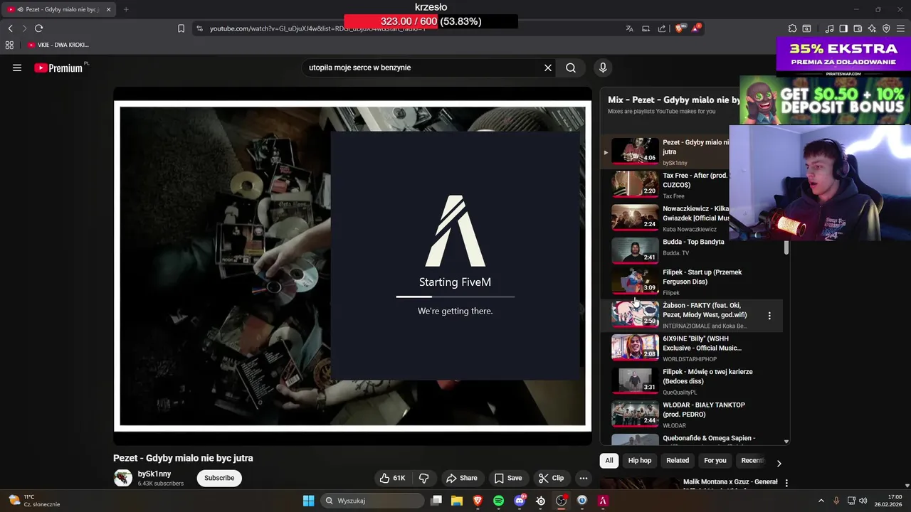The height and width of the screenshot is (512, 911).
Task: Select the All filter chip
Action: tap(609, 460)
